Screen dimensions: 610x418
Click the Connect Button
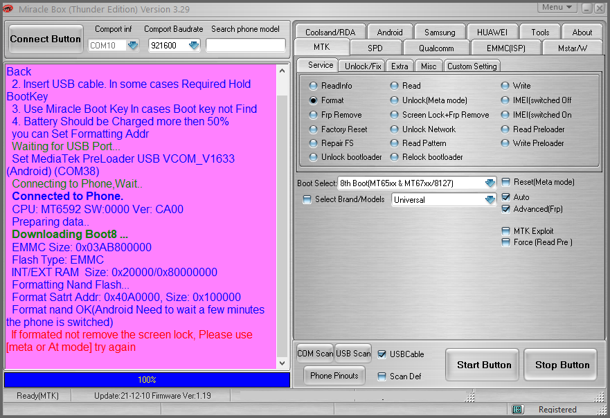(46, 39)
